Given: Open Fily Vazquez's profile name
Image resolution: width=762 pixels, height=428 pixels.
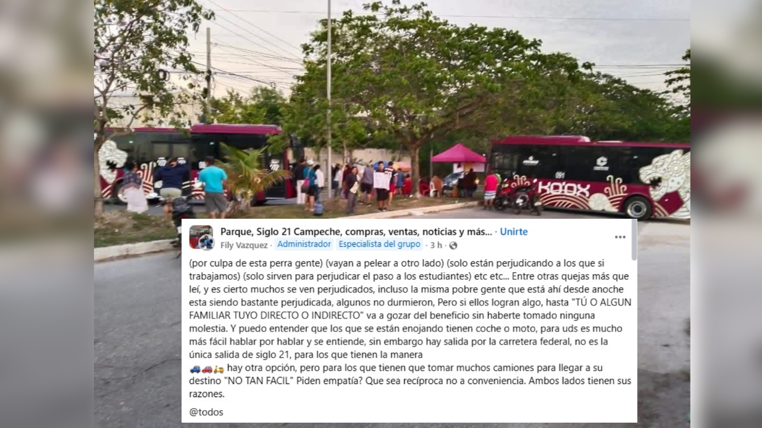Looking at the screenshot, I should point(245,245).
